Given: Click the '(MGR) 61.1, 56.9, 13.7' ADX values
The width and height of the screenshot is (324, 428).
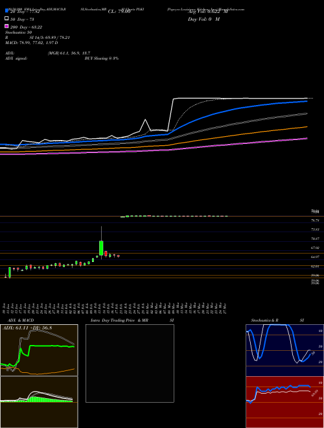Looking at the screenshot, I should (x=69, y=53).
